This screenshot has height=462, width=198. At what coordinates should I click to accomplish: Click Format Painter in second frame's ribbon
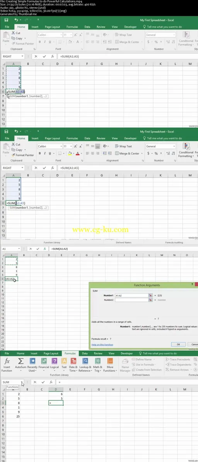pyautogui.click(x=22, y=155)
